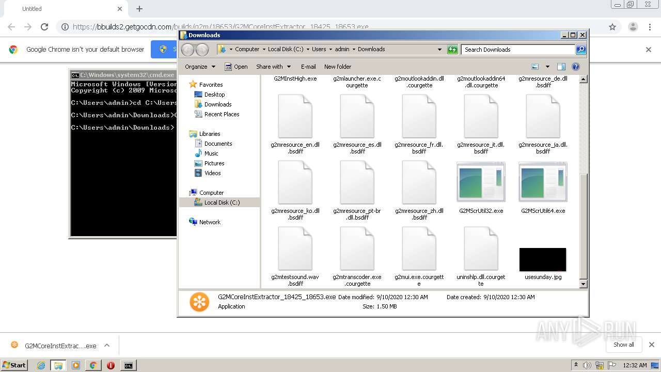Open a new Chrome tab

[139, 9]
